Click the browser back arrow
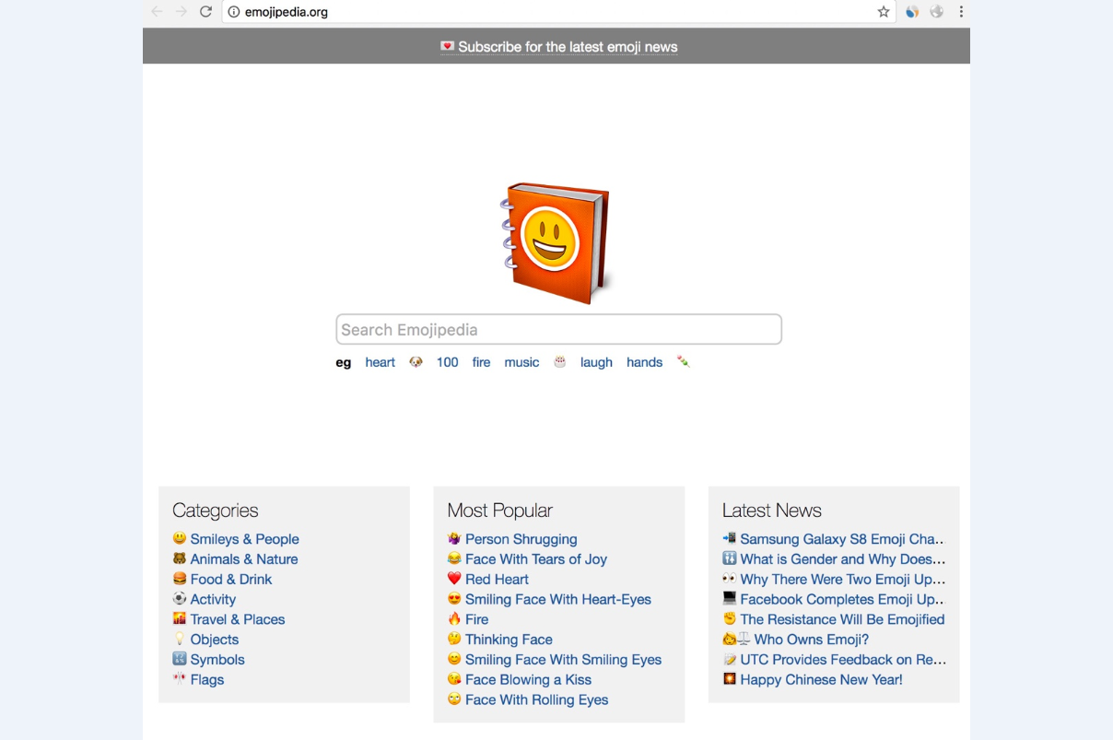Image resolution: width=1113 pixels, height=740 pixels. tap(157, 12)
